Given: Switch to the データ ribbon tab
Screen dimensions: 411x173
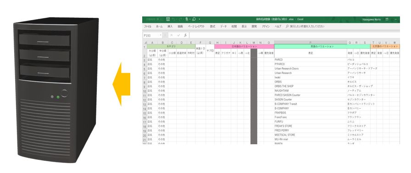Looking at the screenshot, I should (x=223, y=26).
